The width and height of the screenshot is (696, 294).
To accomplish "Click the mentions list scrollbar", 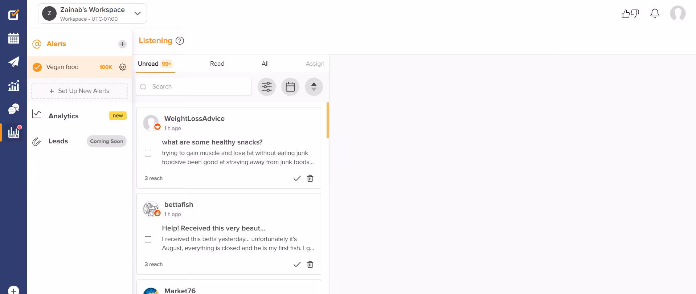I will [328, 120].
